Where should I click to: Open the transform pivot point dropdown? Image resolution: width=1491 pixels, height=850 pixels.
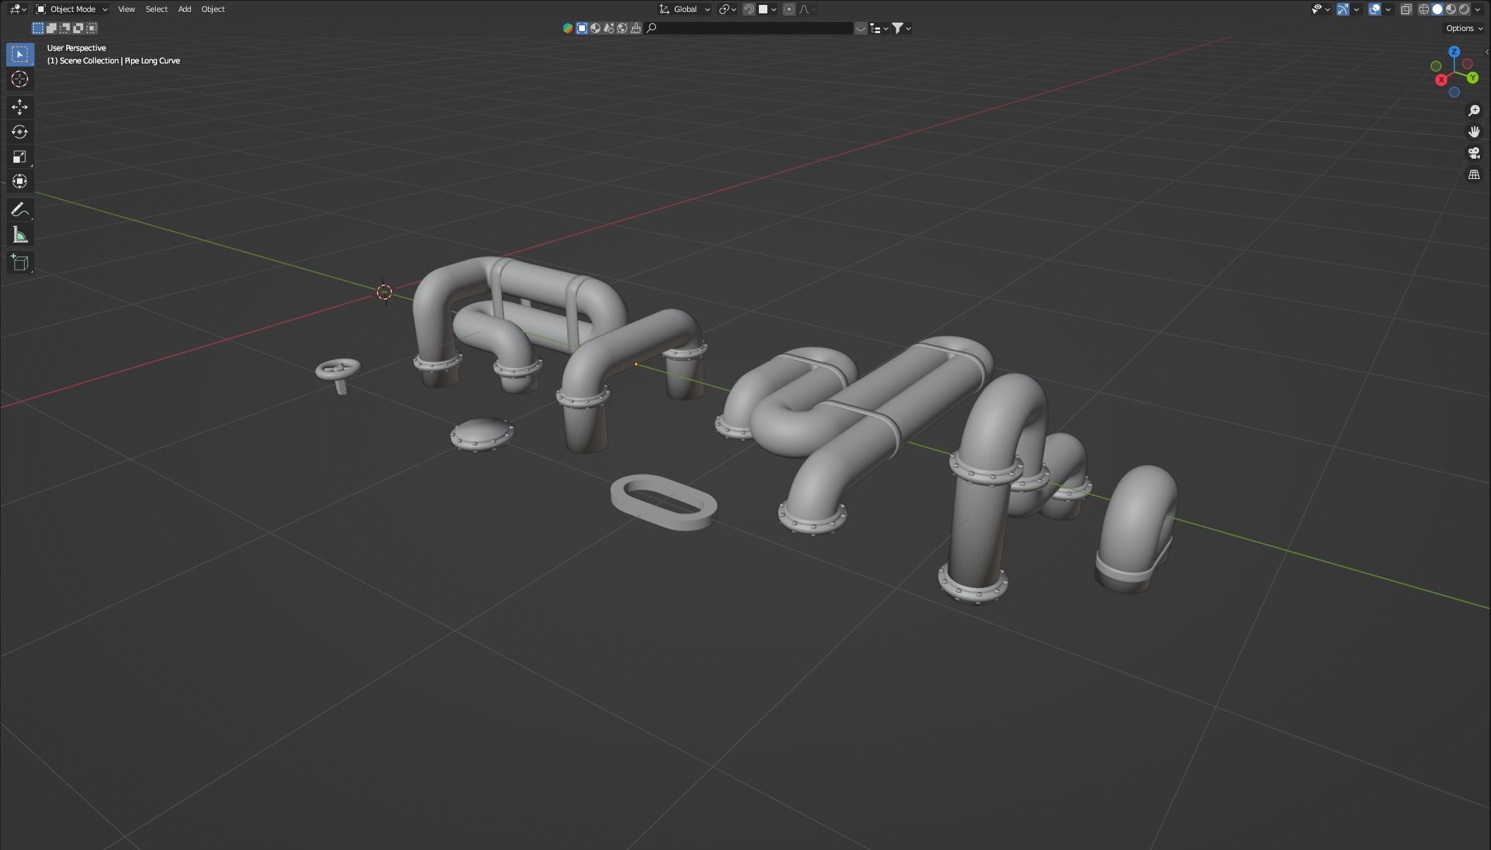pos(726,9)
